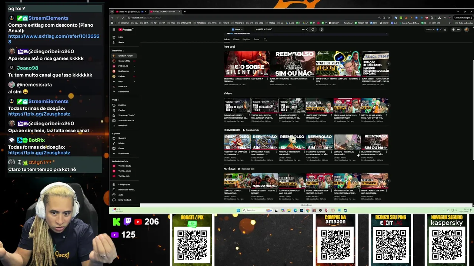Bookmark this page with the star icon
This screenshot has height=266, width=474.
tap(389, 18)
